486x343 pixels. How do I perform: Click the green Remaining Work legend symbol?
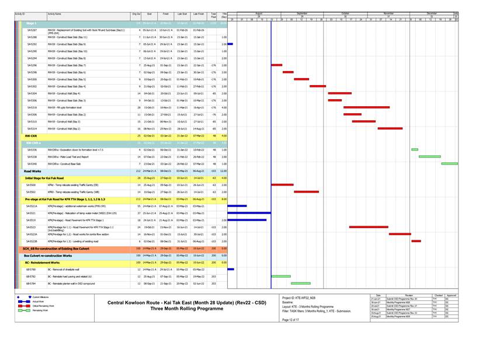pos(25,310)
